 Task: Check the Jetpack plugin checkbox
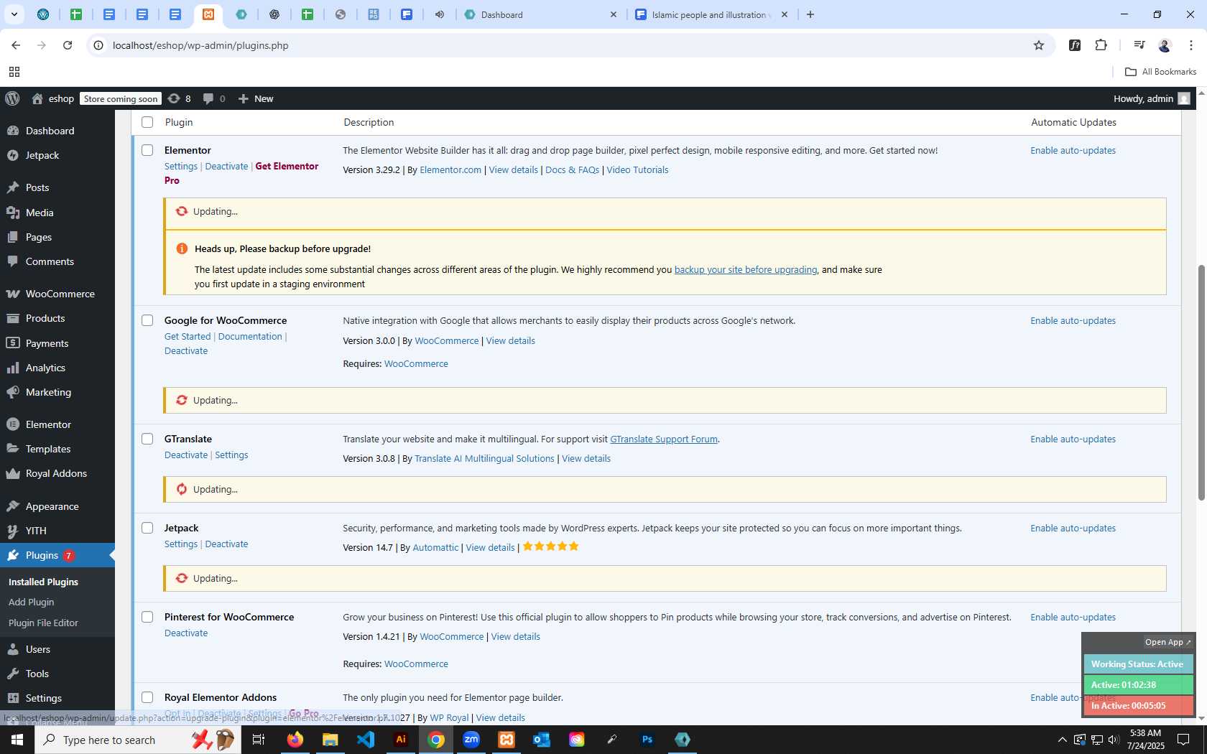147,528
